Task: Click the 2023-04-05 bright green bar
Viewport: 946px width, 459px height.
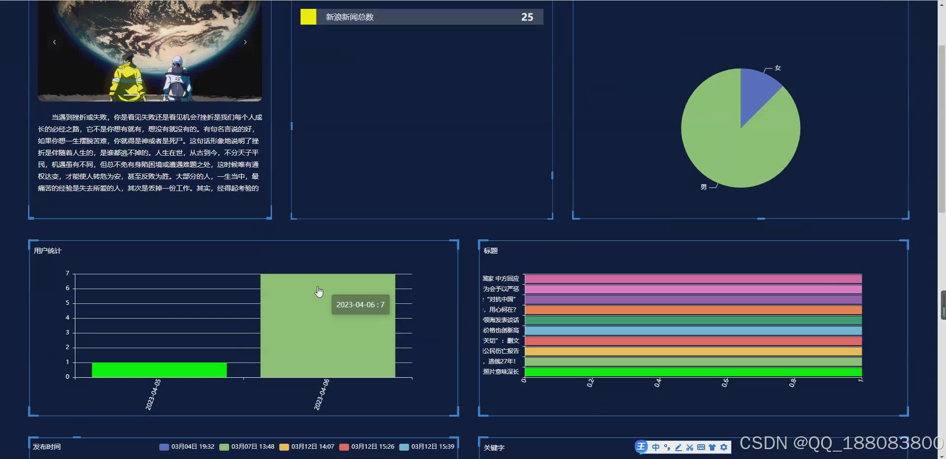Action: tap(159, 370)
